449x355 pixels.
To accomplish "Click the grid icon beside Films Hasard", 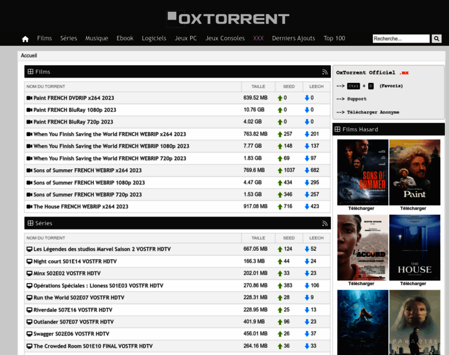I will tap(337, 130).
